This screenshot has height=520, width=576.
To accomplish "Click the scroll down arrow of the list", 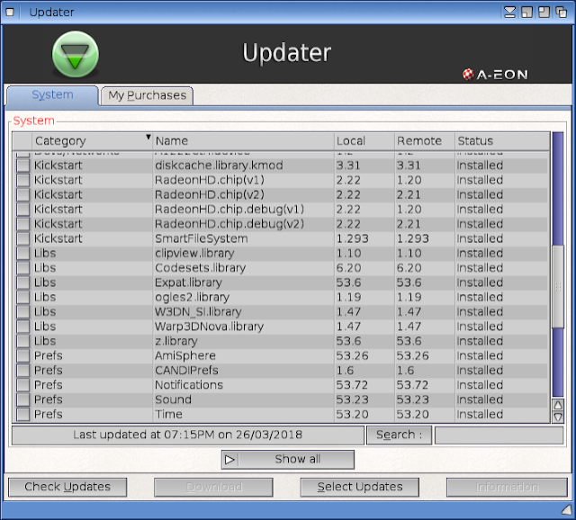I will coord(558,417).
